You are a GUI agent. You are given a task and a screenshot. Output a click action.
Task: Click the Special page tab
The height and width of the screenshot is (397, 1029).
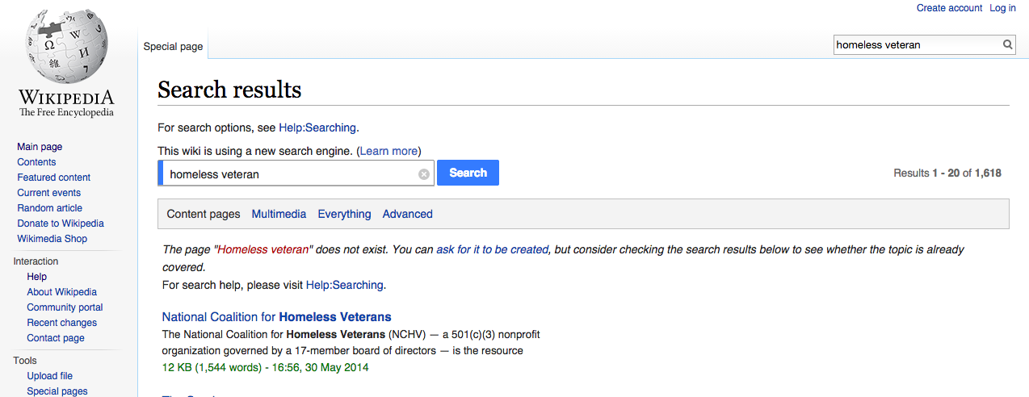tap(173, 47)
